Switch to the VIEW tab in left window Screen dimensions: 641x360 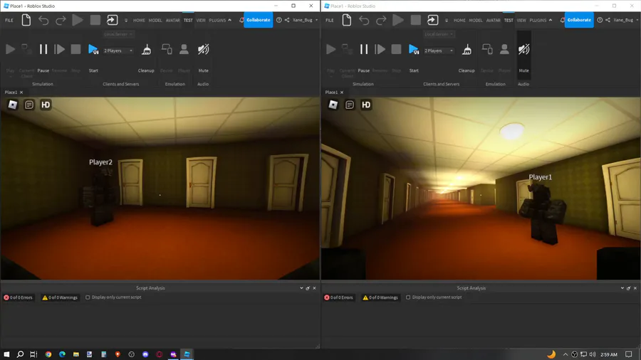pyautogui.click(x=201, y=20)
